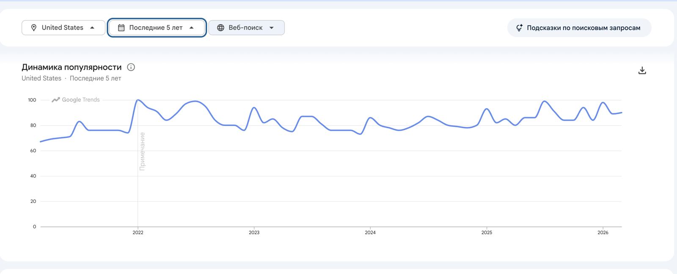
Task: Click the peak point of the line at 2022
Action: [x=138, y=100]
